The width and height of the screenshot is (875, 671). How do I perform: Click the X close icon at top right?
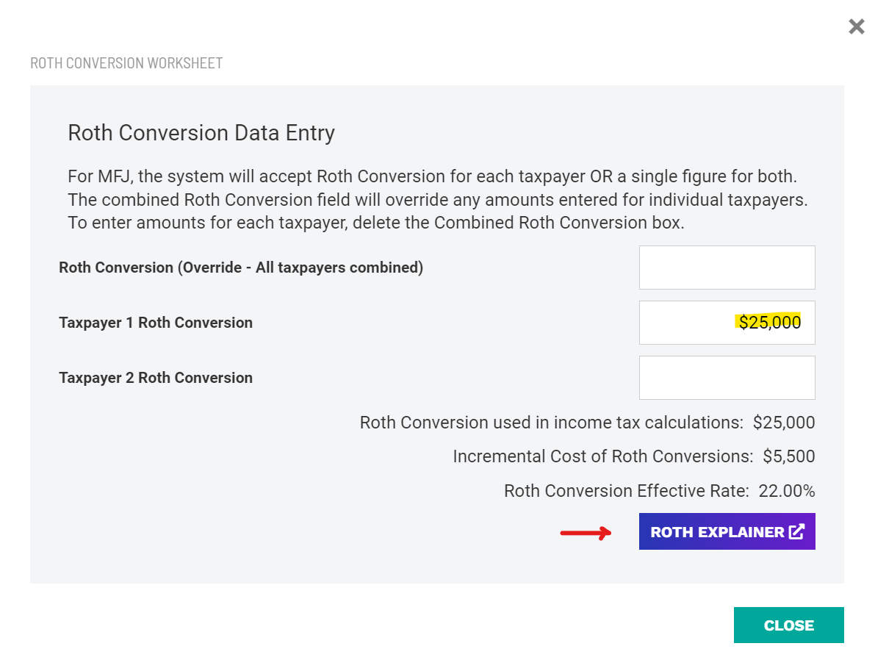856,26
